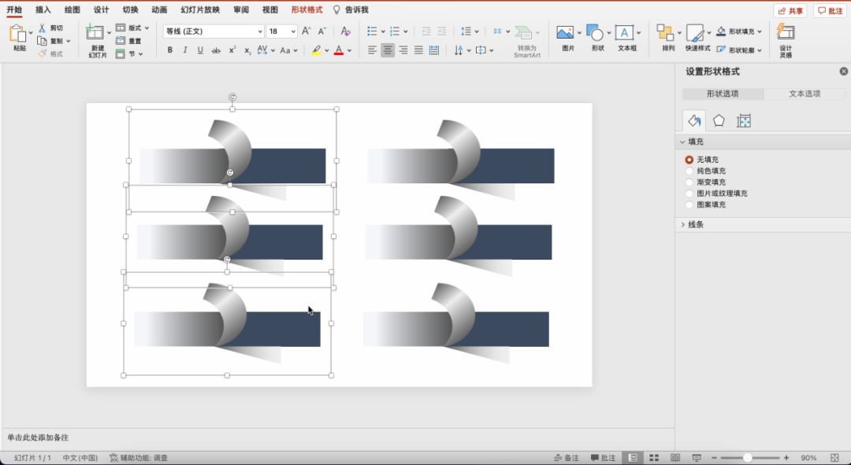Select the Effects pentagon icon
This screenshot has height=465, width=851.
719,120
